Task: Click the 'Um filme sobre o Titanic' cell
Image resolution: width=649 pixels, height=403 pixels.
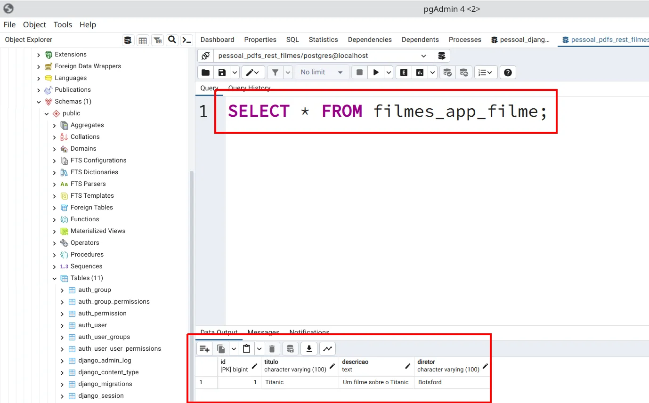Action: coord(376,382)
